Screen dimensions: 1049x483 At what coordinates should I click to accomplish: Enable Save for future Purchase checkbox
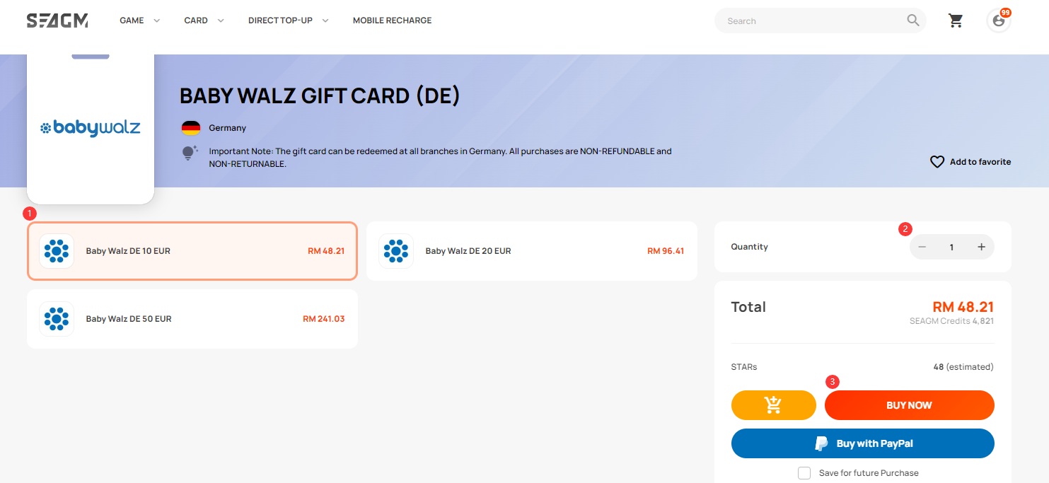(x=804, y=473)
